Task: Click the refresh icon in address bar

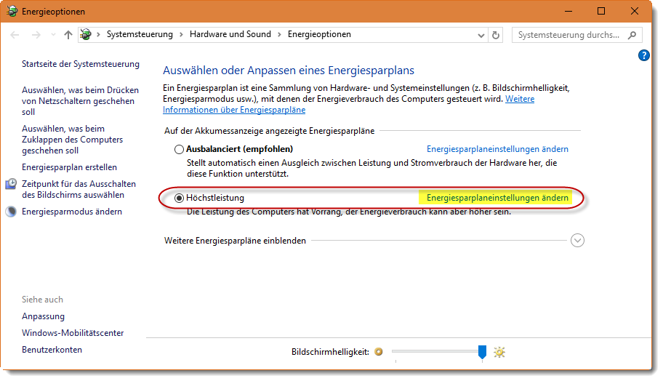Action: [x=496, y=35]
